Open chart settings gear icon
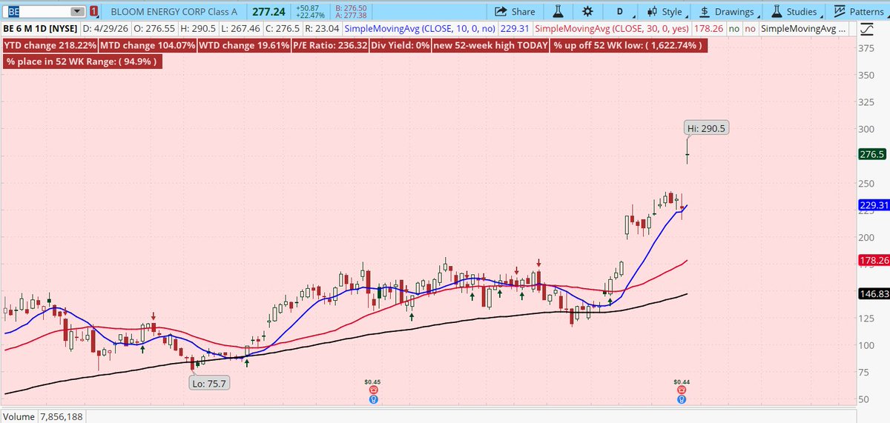 pyautogui.click(x=587, y=11)
